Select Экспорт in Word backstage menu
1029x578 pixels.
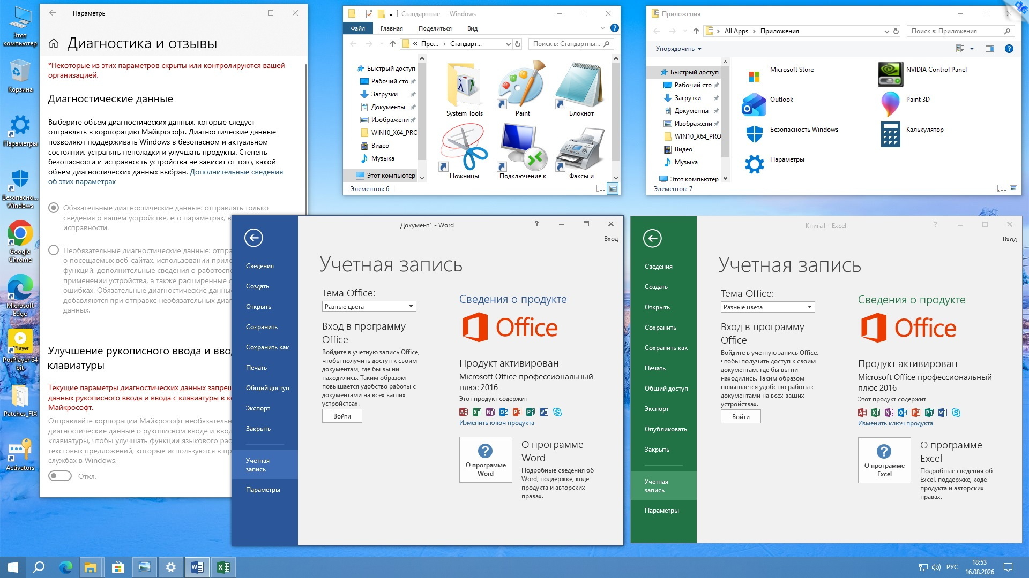click(x=258, y=408)
